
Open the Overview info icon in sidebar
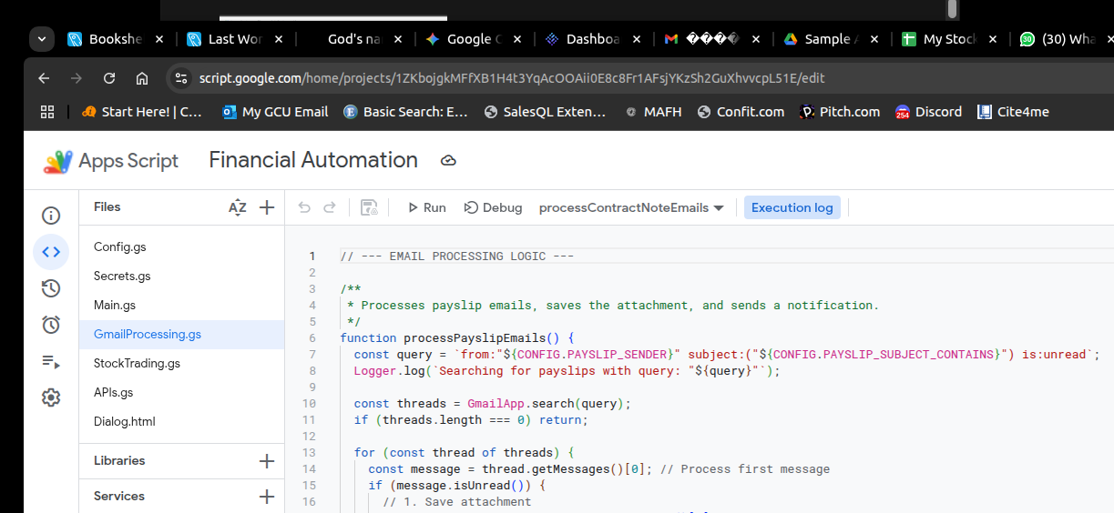[x=51, y=216]
